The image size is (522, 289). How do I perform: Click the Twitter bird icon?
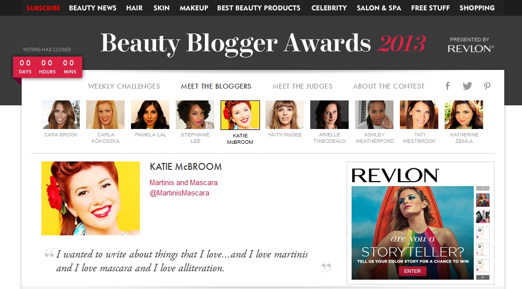pos(467,86)
